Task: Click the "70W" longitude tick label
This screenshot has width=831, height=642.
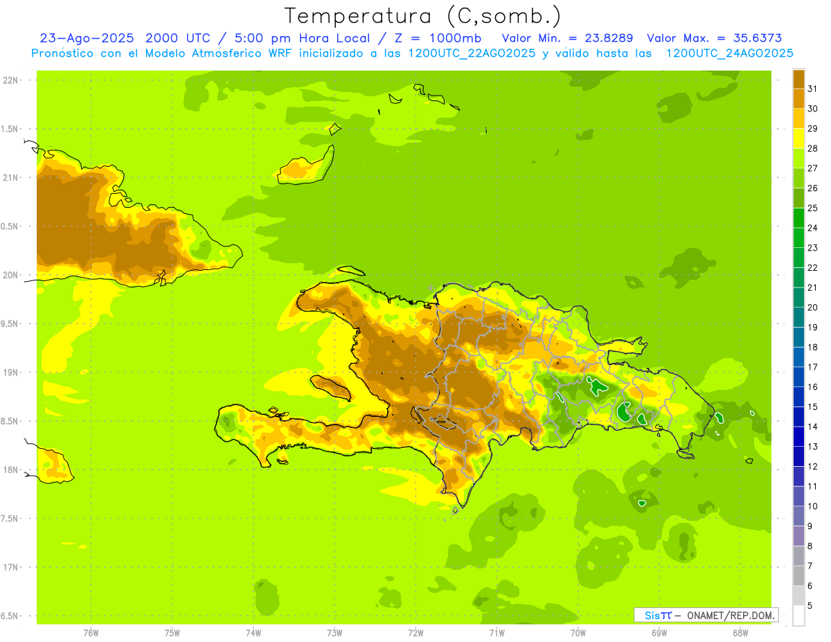Action: [x=578, y=633]
